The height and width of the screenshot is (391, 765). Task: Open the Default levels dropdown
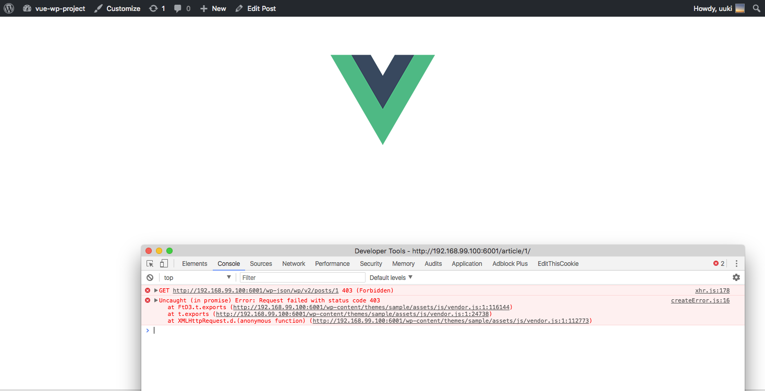[391, 278]
